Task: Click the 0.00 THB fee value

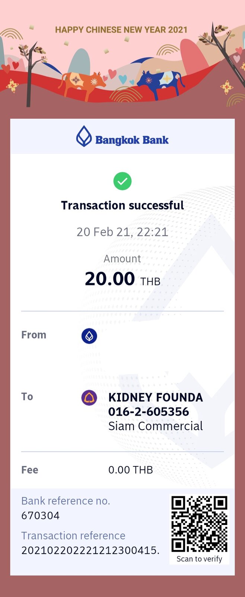Action: tap(131, 470)
